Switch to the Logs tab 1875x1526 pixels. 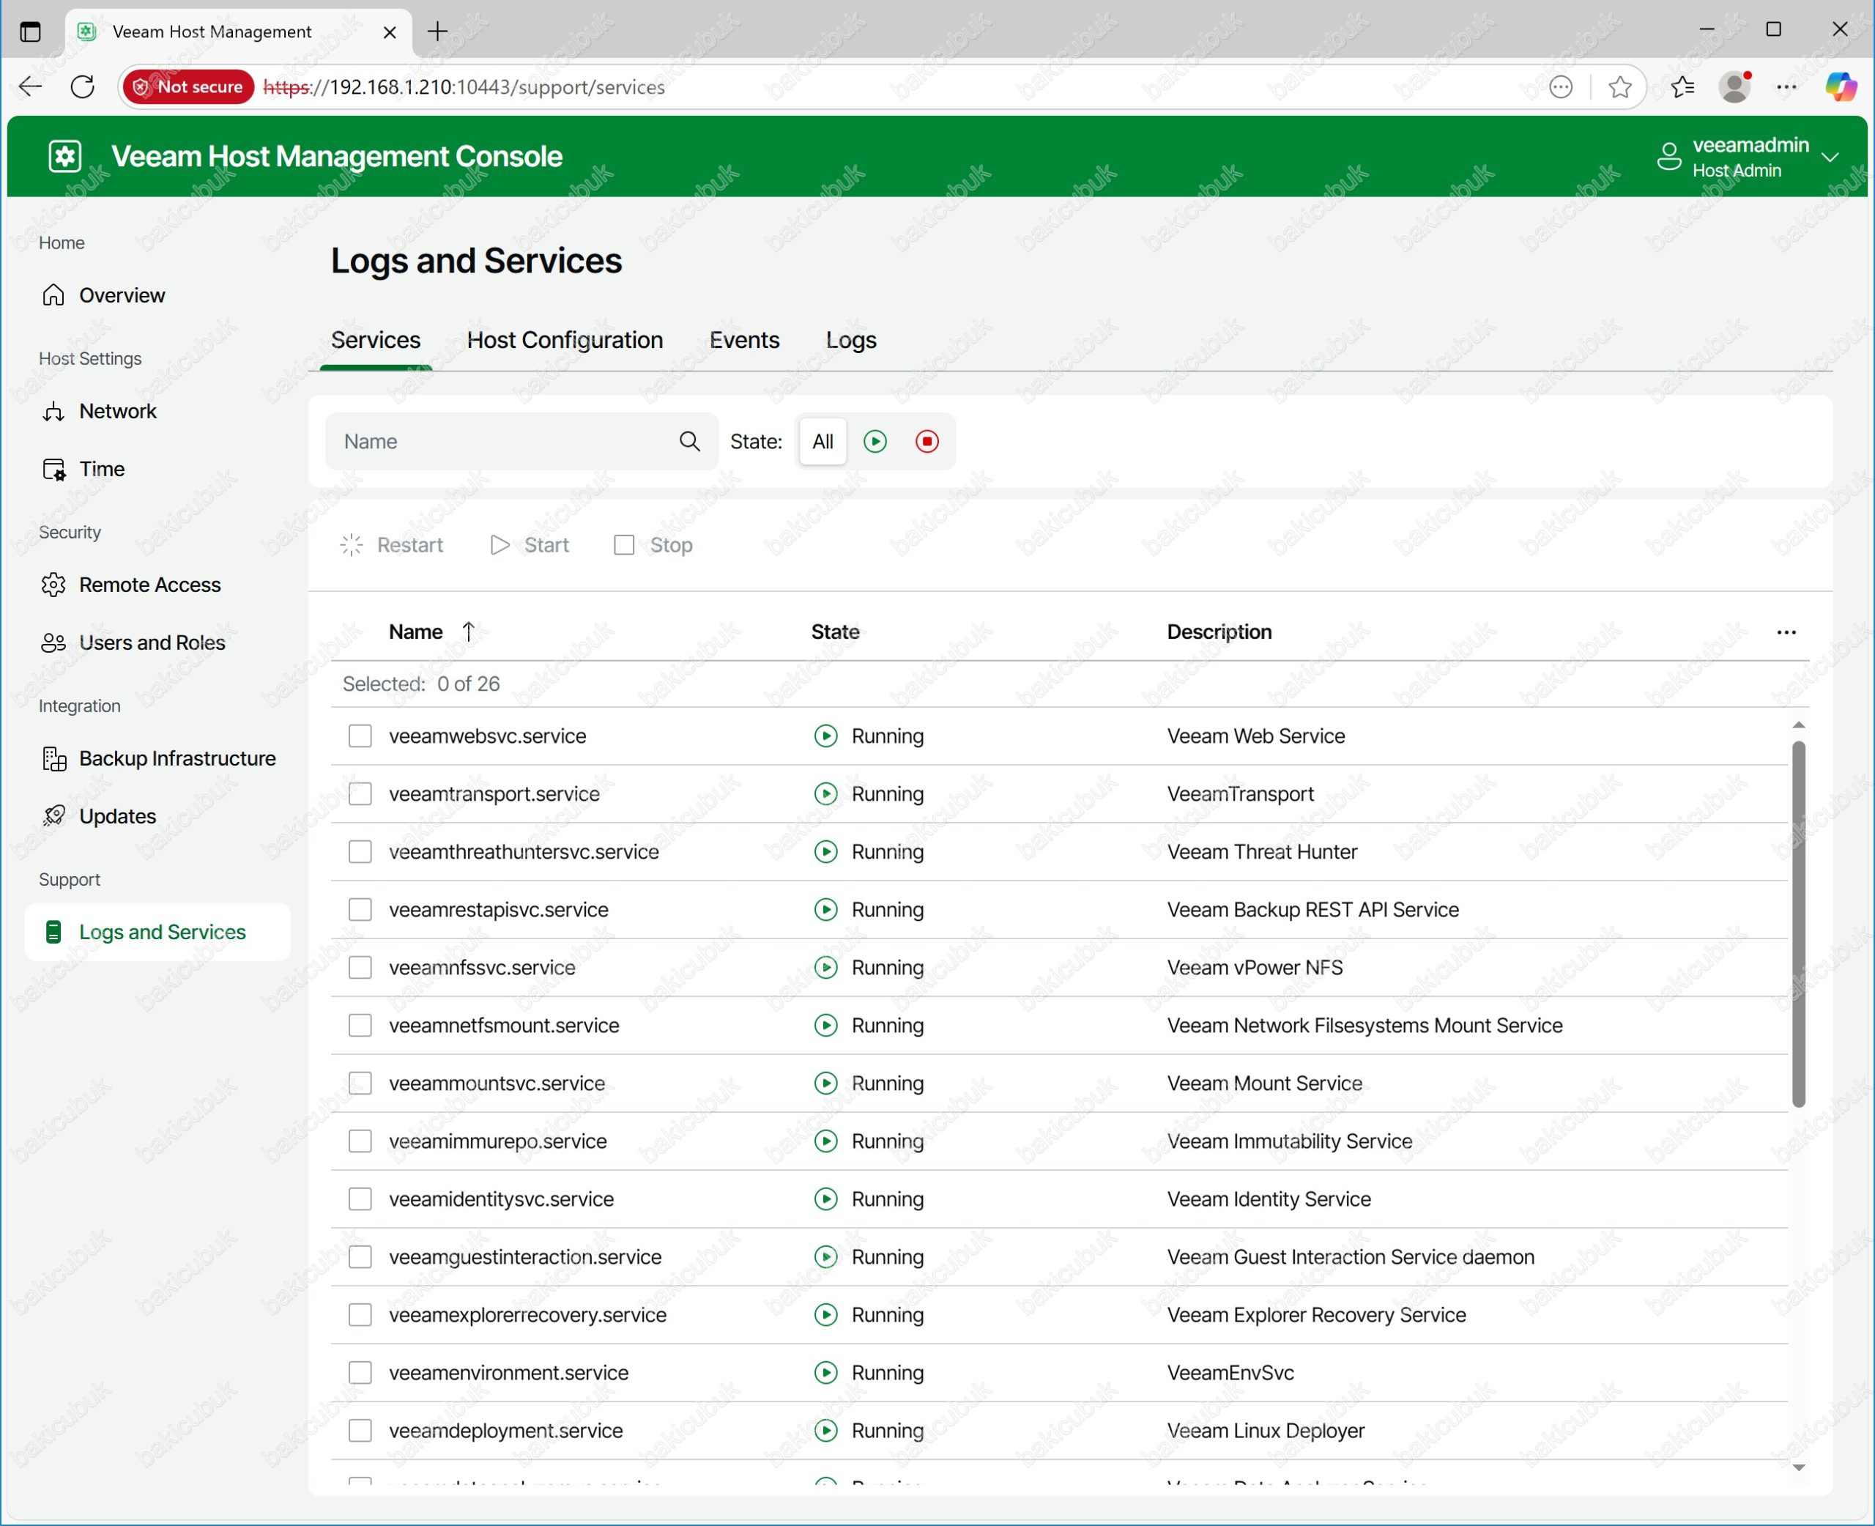(x=850, y=340)
